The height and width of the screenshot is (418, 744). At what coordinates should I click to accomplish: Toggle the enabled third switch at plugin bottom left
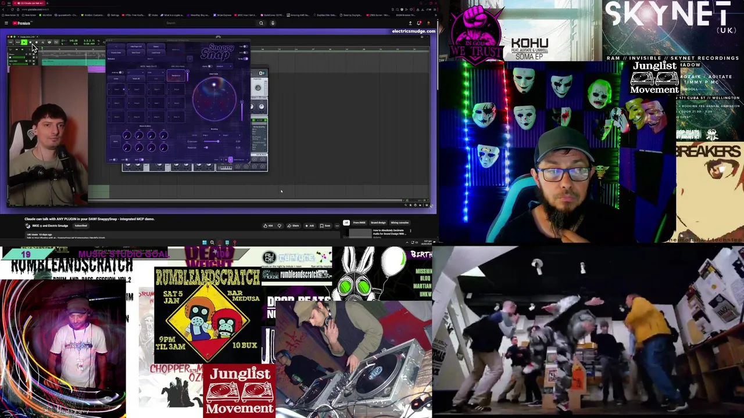click(x=141, y=160)
